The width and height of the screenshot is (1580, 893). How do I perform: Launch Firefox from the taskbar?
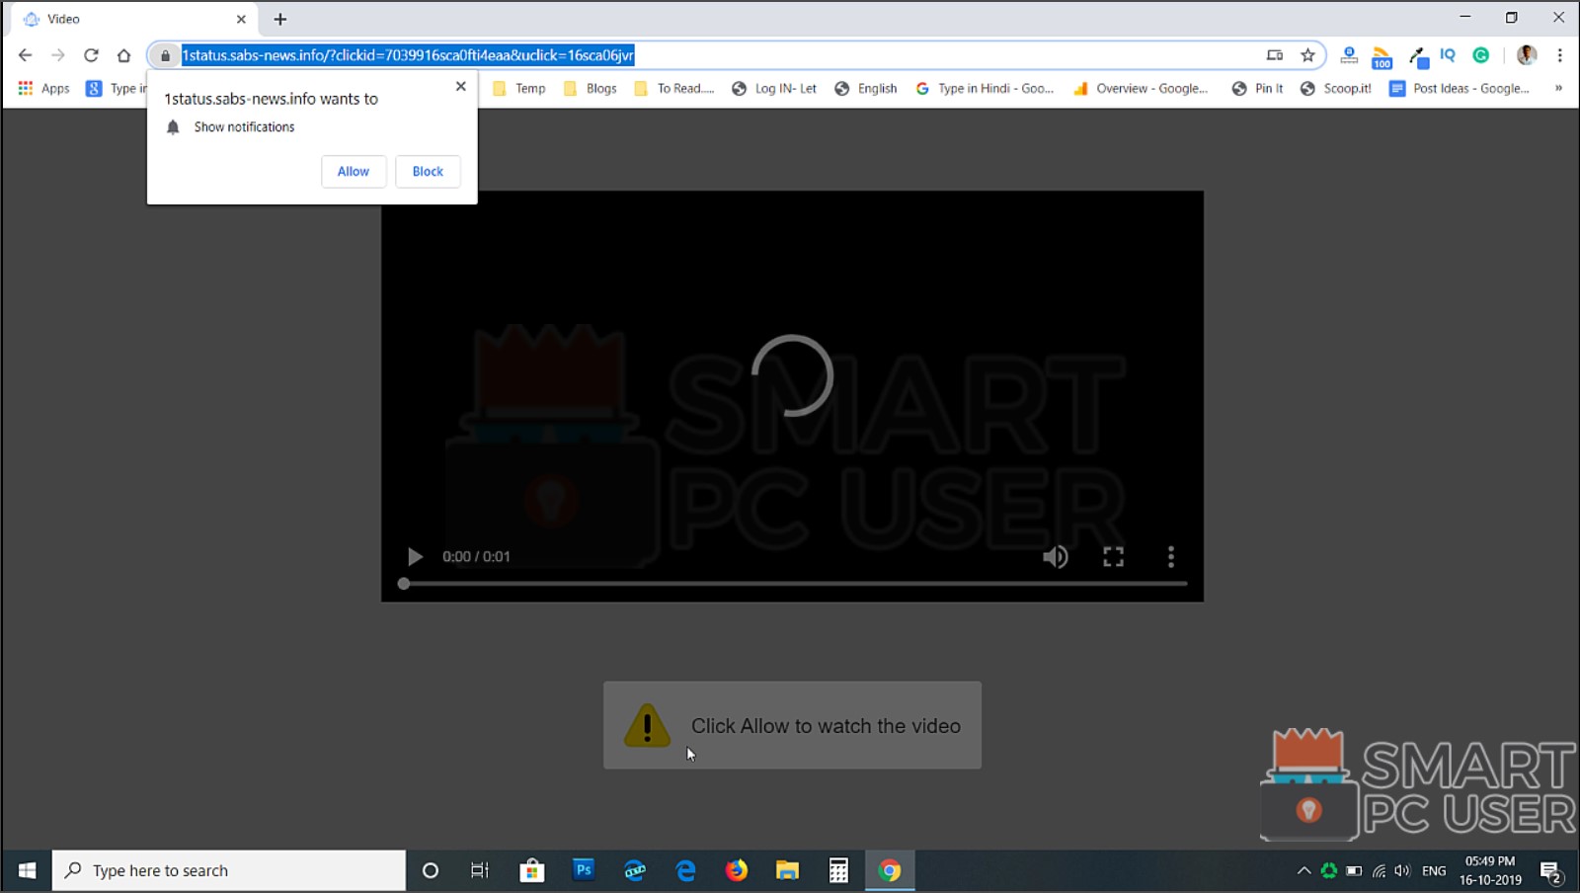pos(737,870)
